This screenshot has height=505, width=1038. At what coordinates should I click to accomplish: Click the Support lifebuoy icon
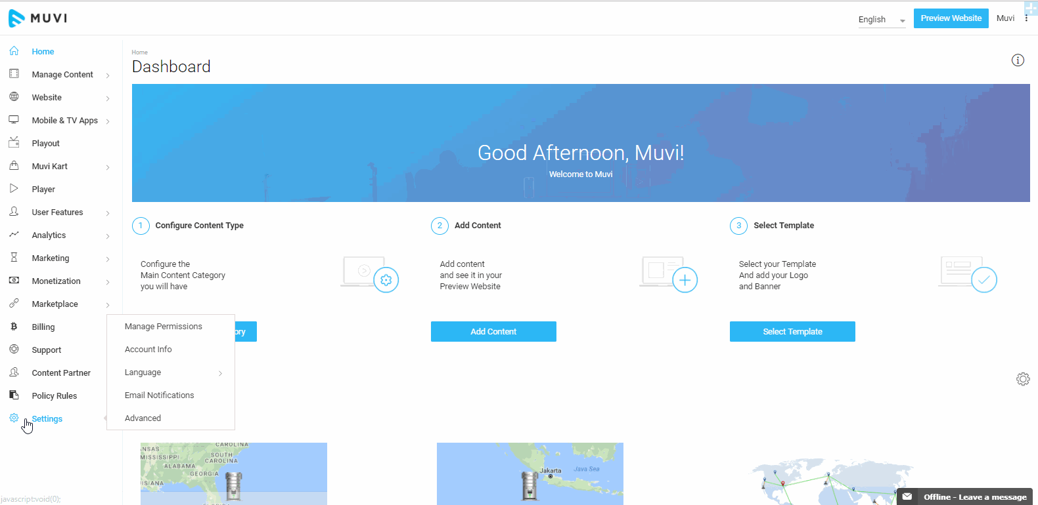14,349
